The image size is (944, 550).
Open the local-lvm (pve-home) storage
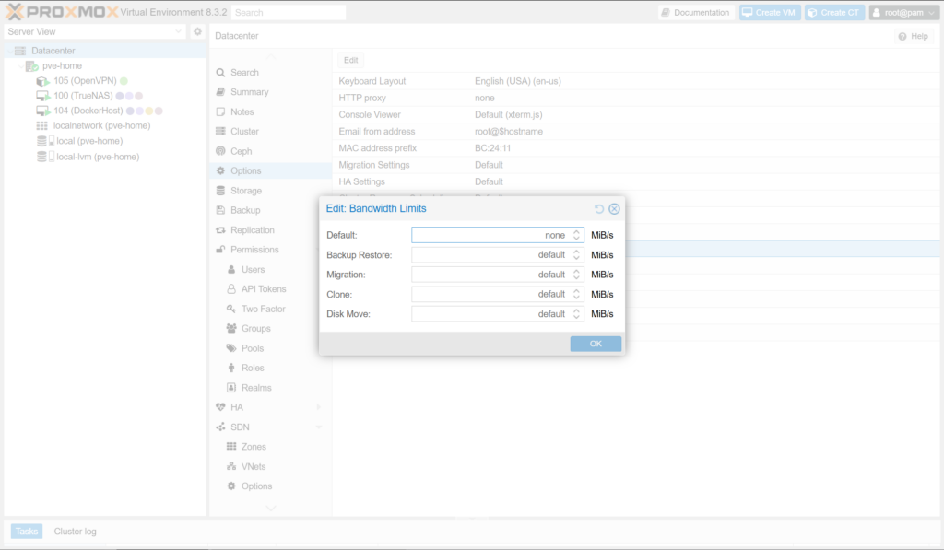point(97,157)
